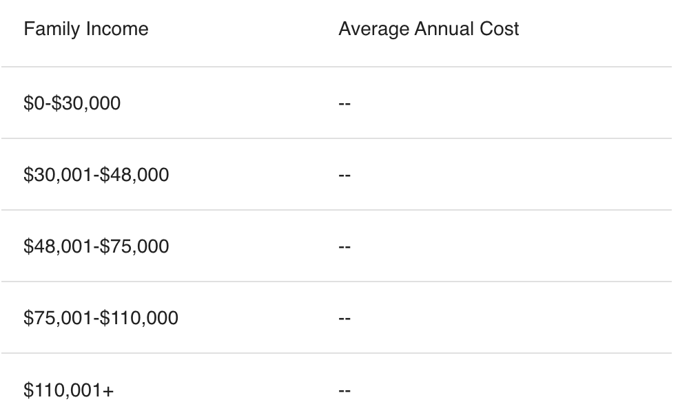Click the cost value for $30,001-$48,000
The width and height of the screenshot is (689, 413).
pos(344,175)
